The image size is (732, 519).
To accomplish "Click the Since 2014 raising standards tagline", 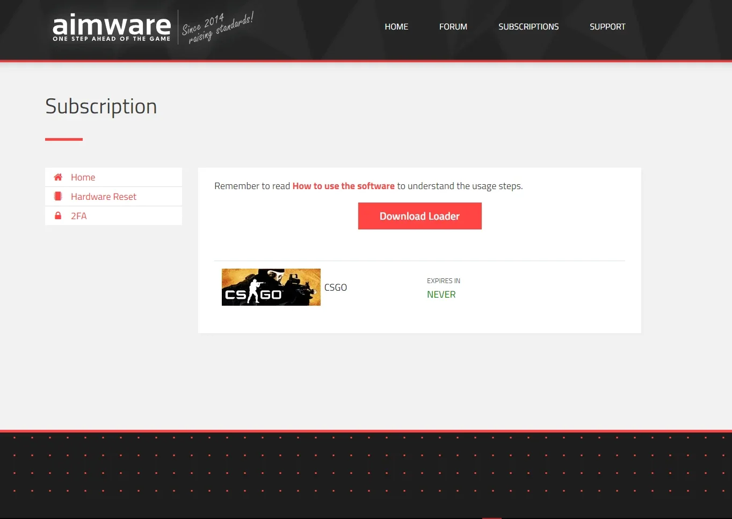I will pyautogui.click(x=218, y=27).
